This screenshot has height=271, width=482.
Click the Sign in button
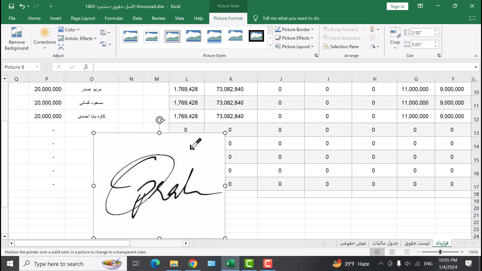click(x=397, y=7)
